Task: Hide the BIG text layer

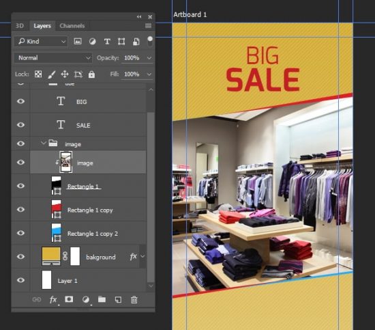Action: tap(21, 101)
